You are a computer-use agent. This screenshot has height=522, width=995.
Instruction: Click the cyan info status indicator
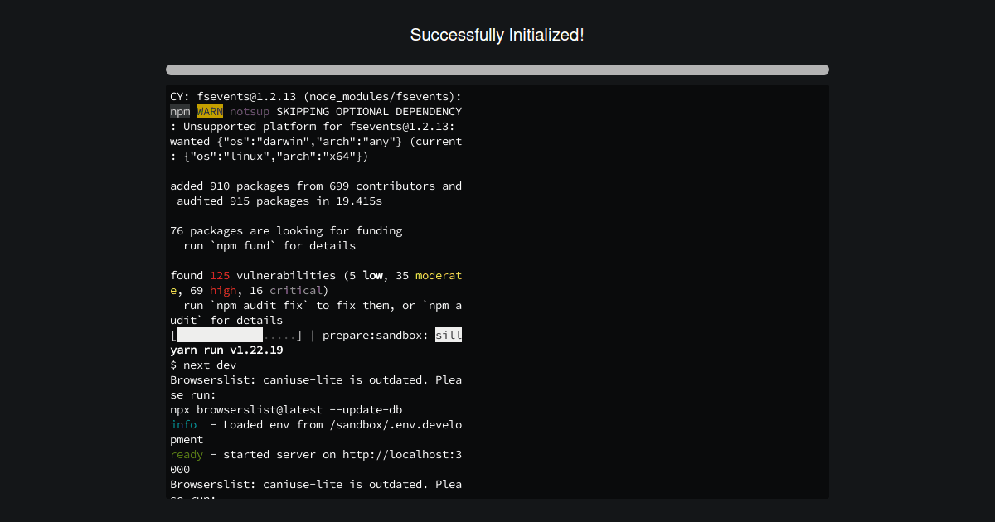pos(182,424)
